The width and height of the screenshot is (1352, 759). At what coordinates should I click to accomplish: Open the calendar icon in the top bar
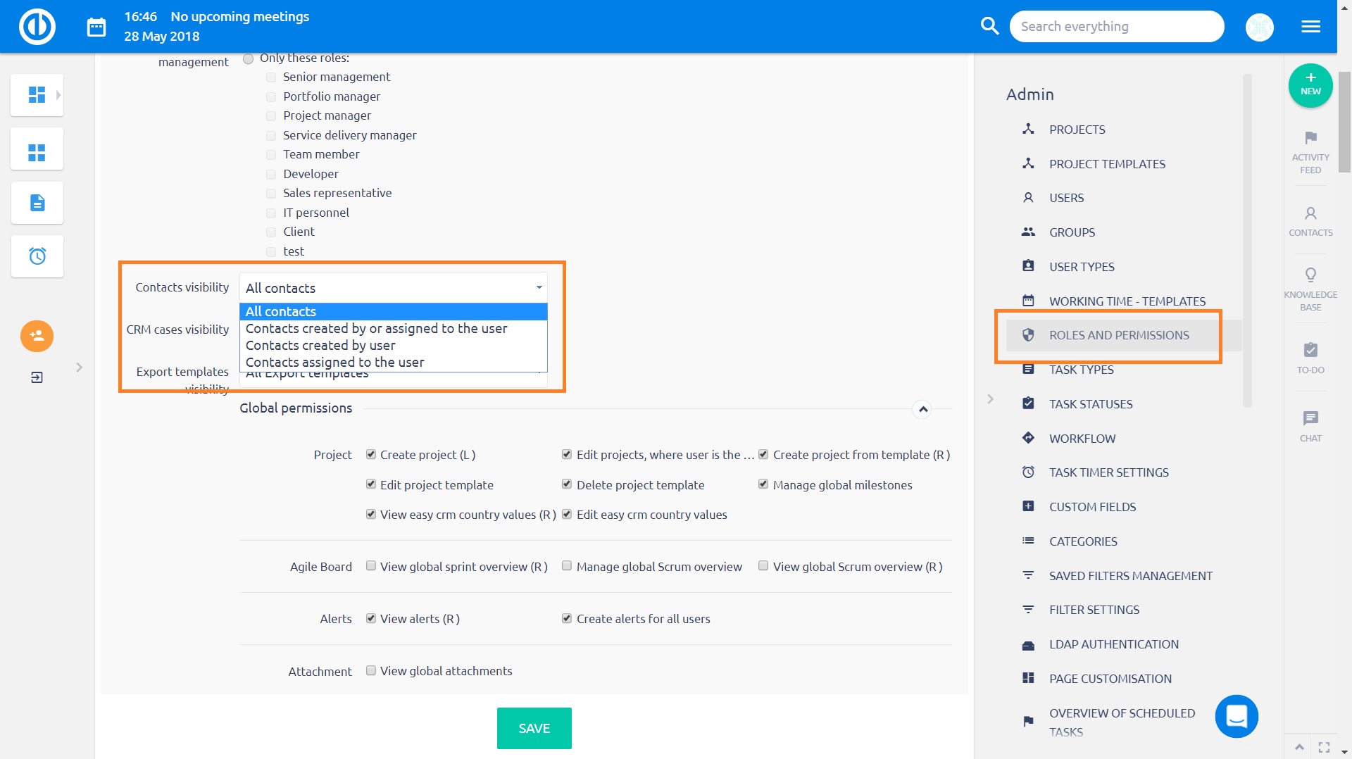point(96,25)
